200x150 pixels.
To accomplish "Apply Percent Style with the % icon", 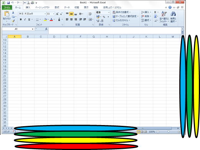I will [104, 17].
